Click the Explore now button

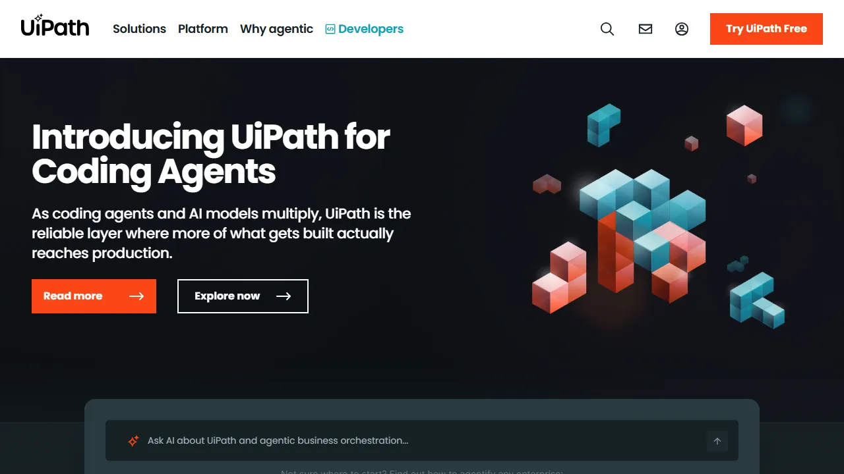[243, 296]
